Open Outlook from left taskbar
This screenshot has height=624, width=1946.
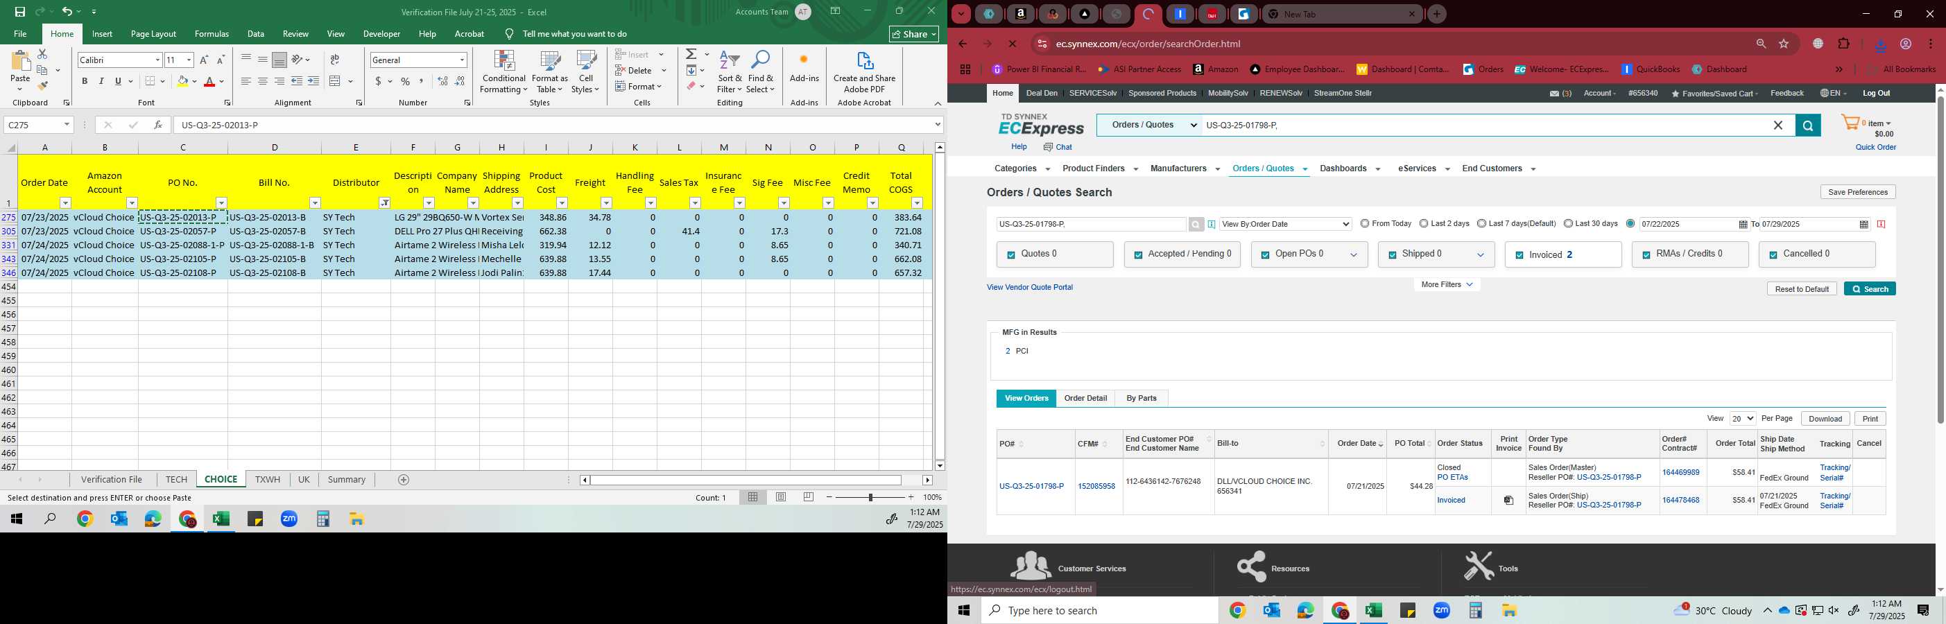[119, 519]
